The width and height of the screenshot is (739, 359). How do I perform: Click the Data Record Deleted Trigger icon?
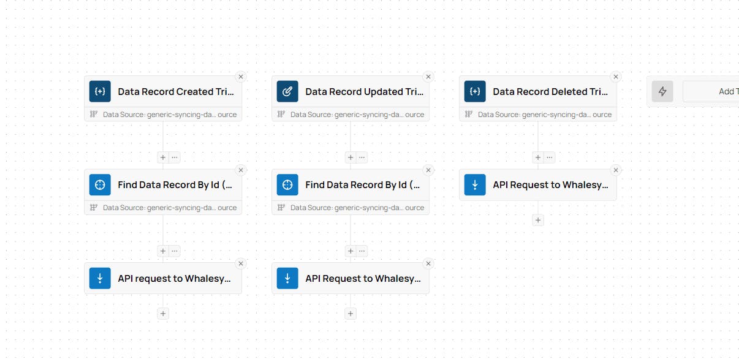click(475, 91)
